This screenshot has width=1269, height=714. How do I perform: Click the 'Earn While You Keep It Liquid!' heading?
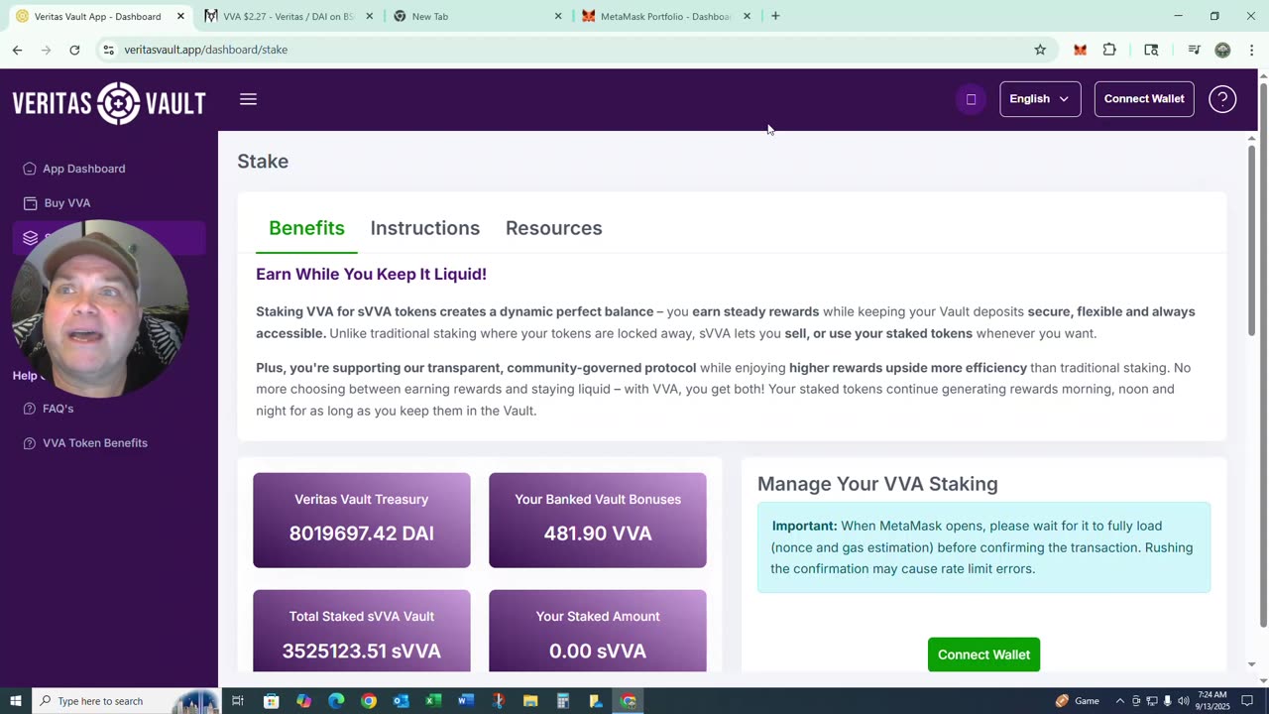point(371,274)
